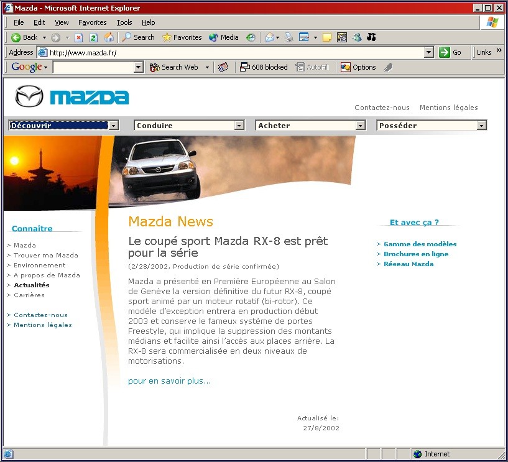This screenshot has width=508, height=462.
Task: Open the Acheter dropdown
Action: (311, 126)
